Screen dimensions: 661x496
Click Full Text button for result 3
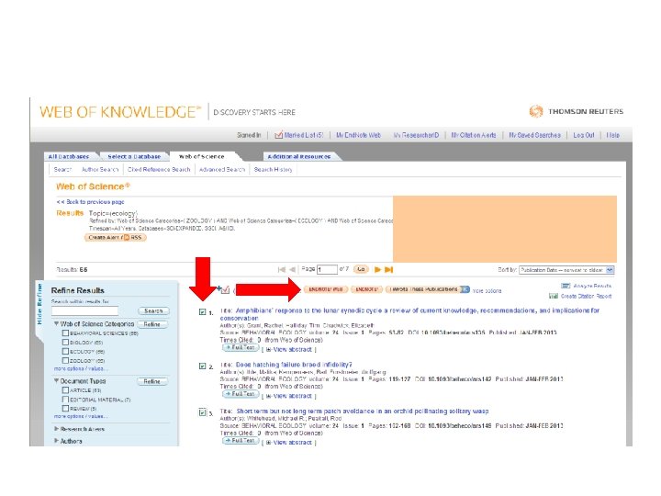pos(241,440)
